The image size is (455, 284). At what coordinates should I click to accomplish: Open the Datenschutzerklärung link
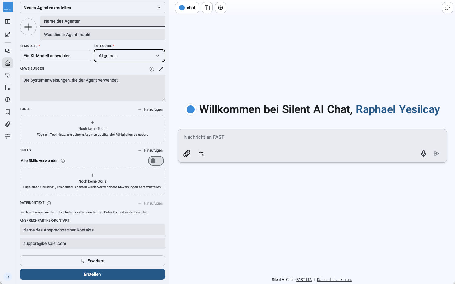click(x=335, y=280)
